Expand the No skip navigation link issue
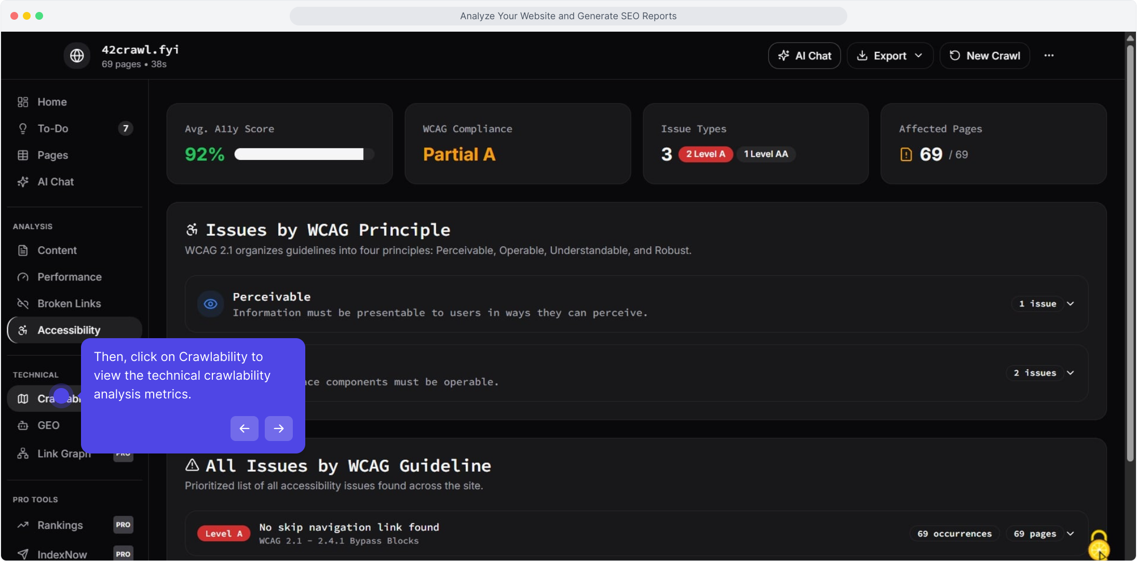Screen dimensions: 1137x561 (1070, 533)
